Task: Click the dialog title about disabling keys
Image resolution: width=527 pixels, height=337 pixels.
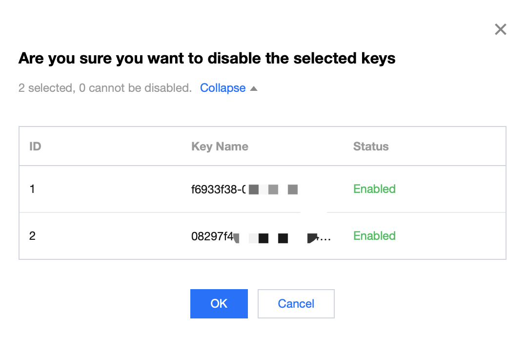Action: (207, 59)
